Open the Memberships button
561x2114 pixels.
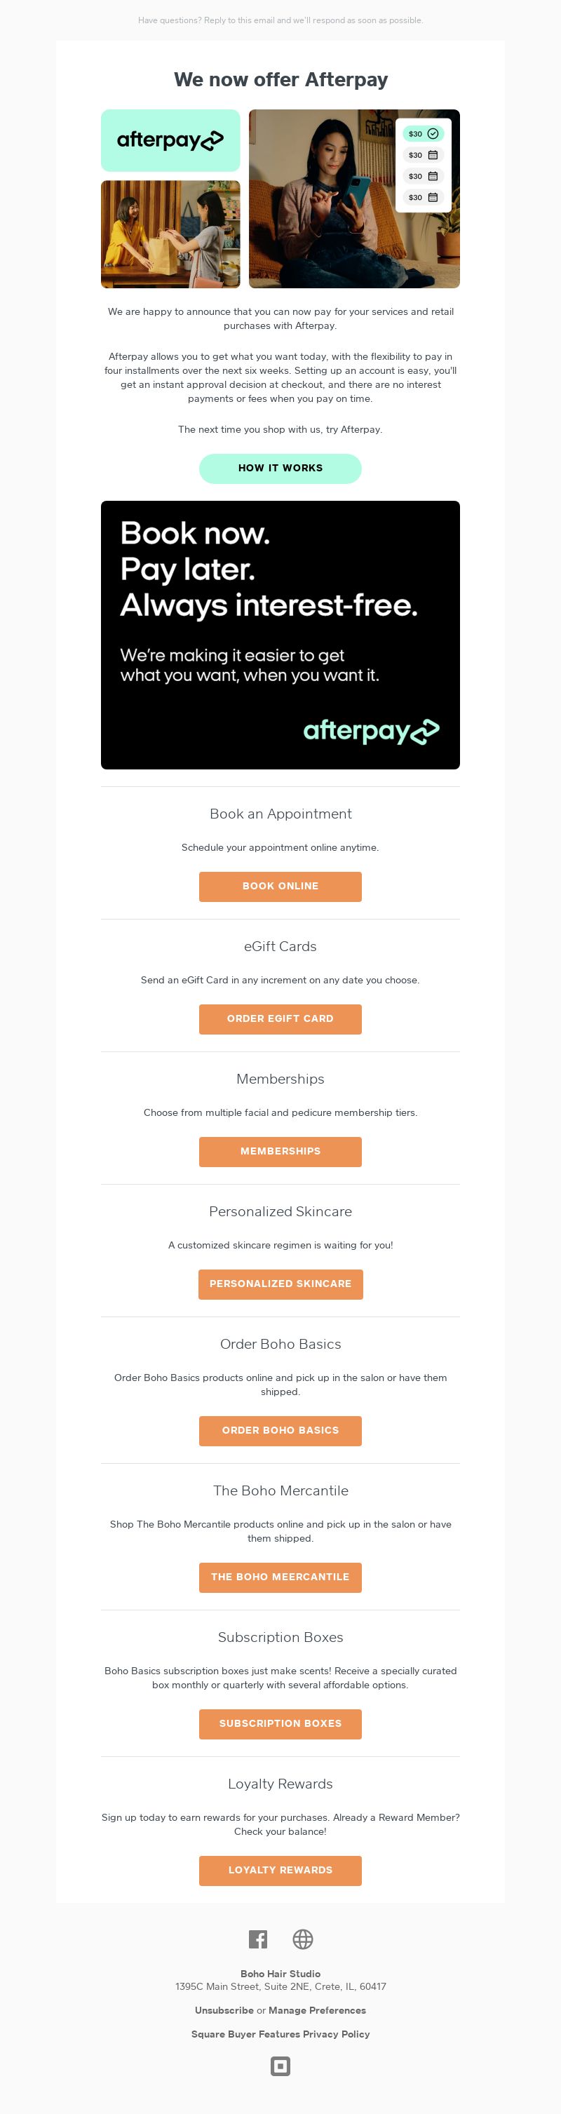coord(280,1152)
